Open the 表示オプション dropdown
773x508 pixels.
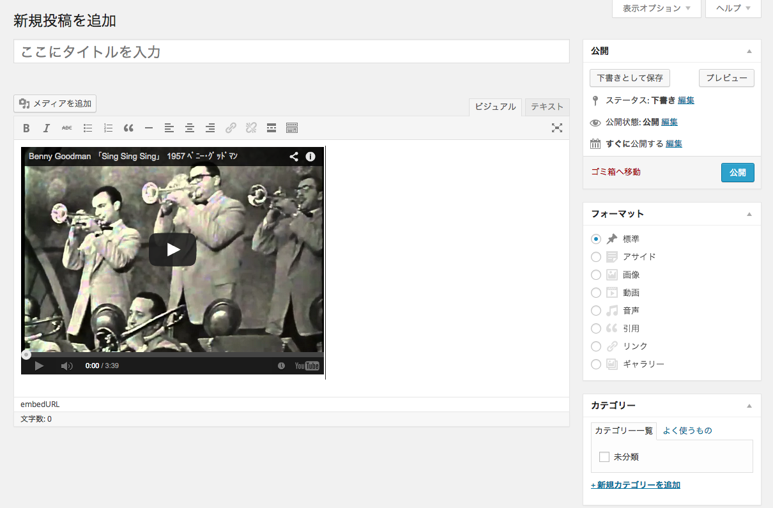657,8
